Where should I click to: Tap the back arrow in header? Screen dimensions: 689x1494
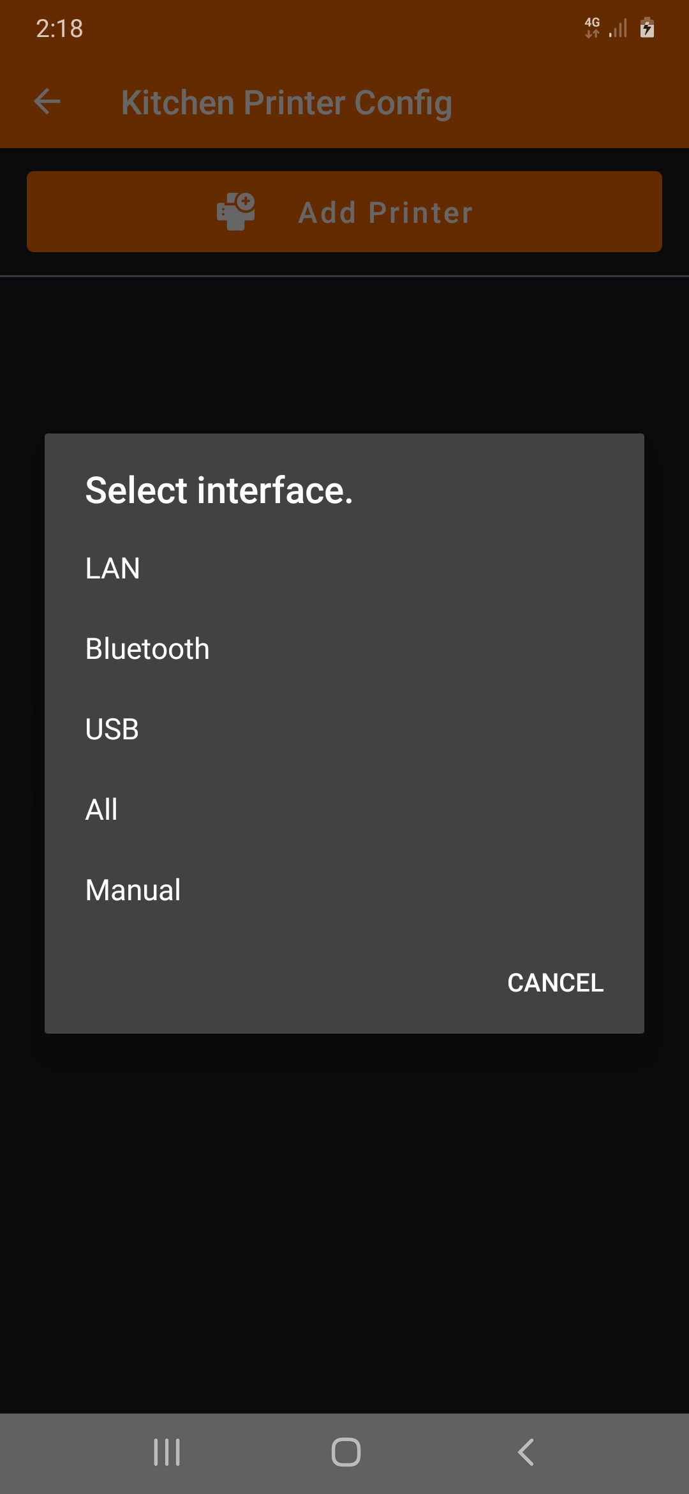point(47,102)
